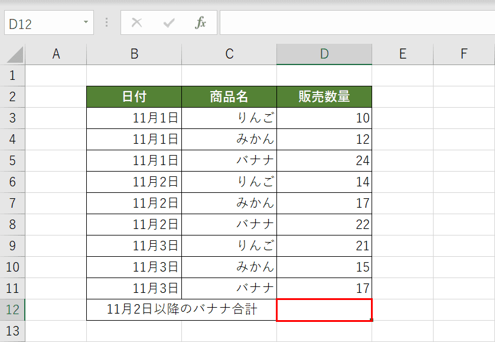Viewport: 495px width, 342px height.
Task: Click the 11月2日 cell in row 8
Action: point(134,224)
